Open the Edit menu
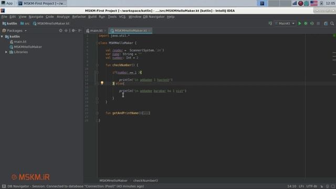The image size is (336, 189). tap(13, 17)
